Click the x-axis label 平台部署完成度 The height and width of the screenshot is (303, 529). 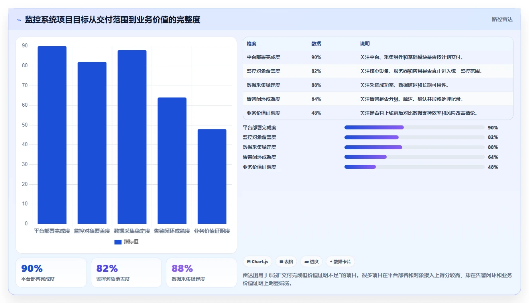click(52, 231)
